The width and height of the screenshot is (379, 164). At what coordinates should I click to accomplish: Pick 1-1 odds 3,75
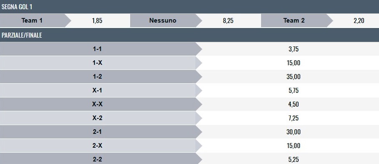tap(293, 49)
